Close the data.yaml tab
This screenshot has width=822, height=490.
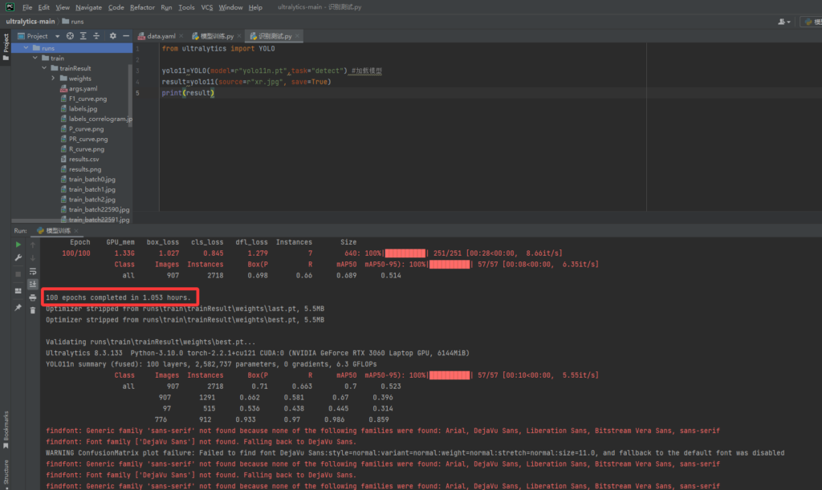[181, 36]
